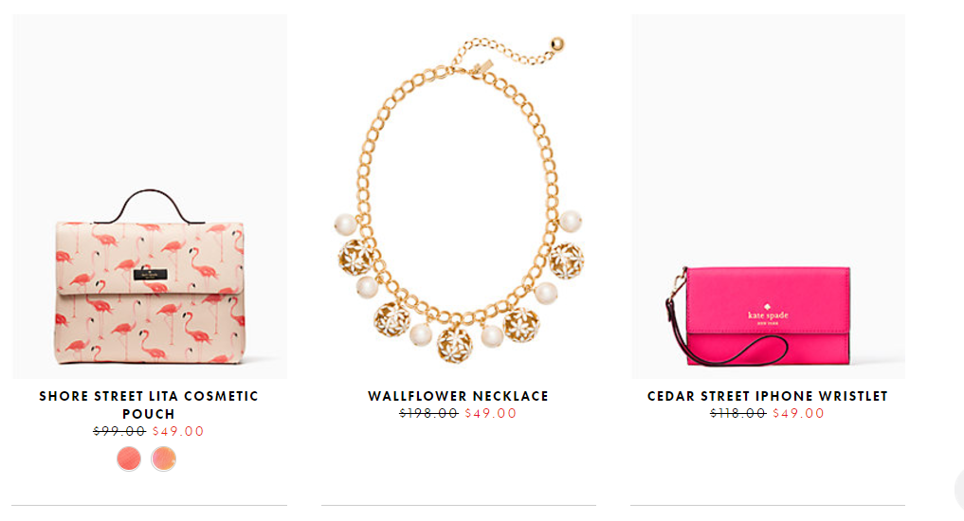Open the Wallflower Necklace title link
Screen dimensions: 964x521
click(x=458, y=396)
